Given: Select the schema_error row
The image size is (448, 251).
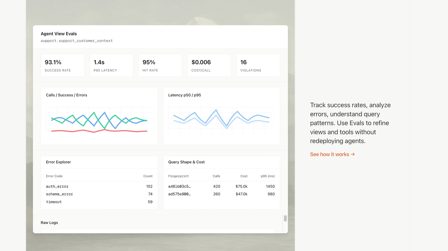Looking at the screenshot, I should tap(99, 194).
